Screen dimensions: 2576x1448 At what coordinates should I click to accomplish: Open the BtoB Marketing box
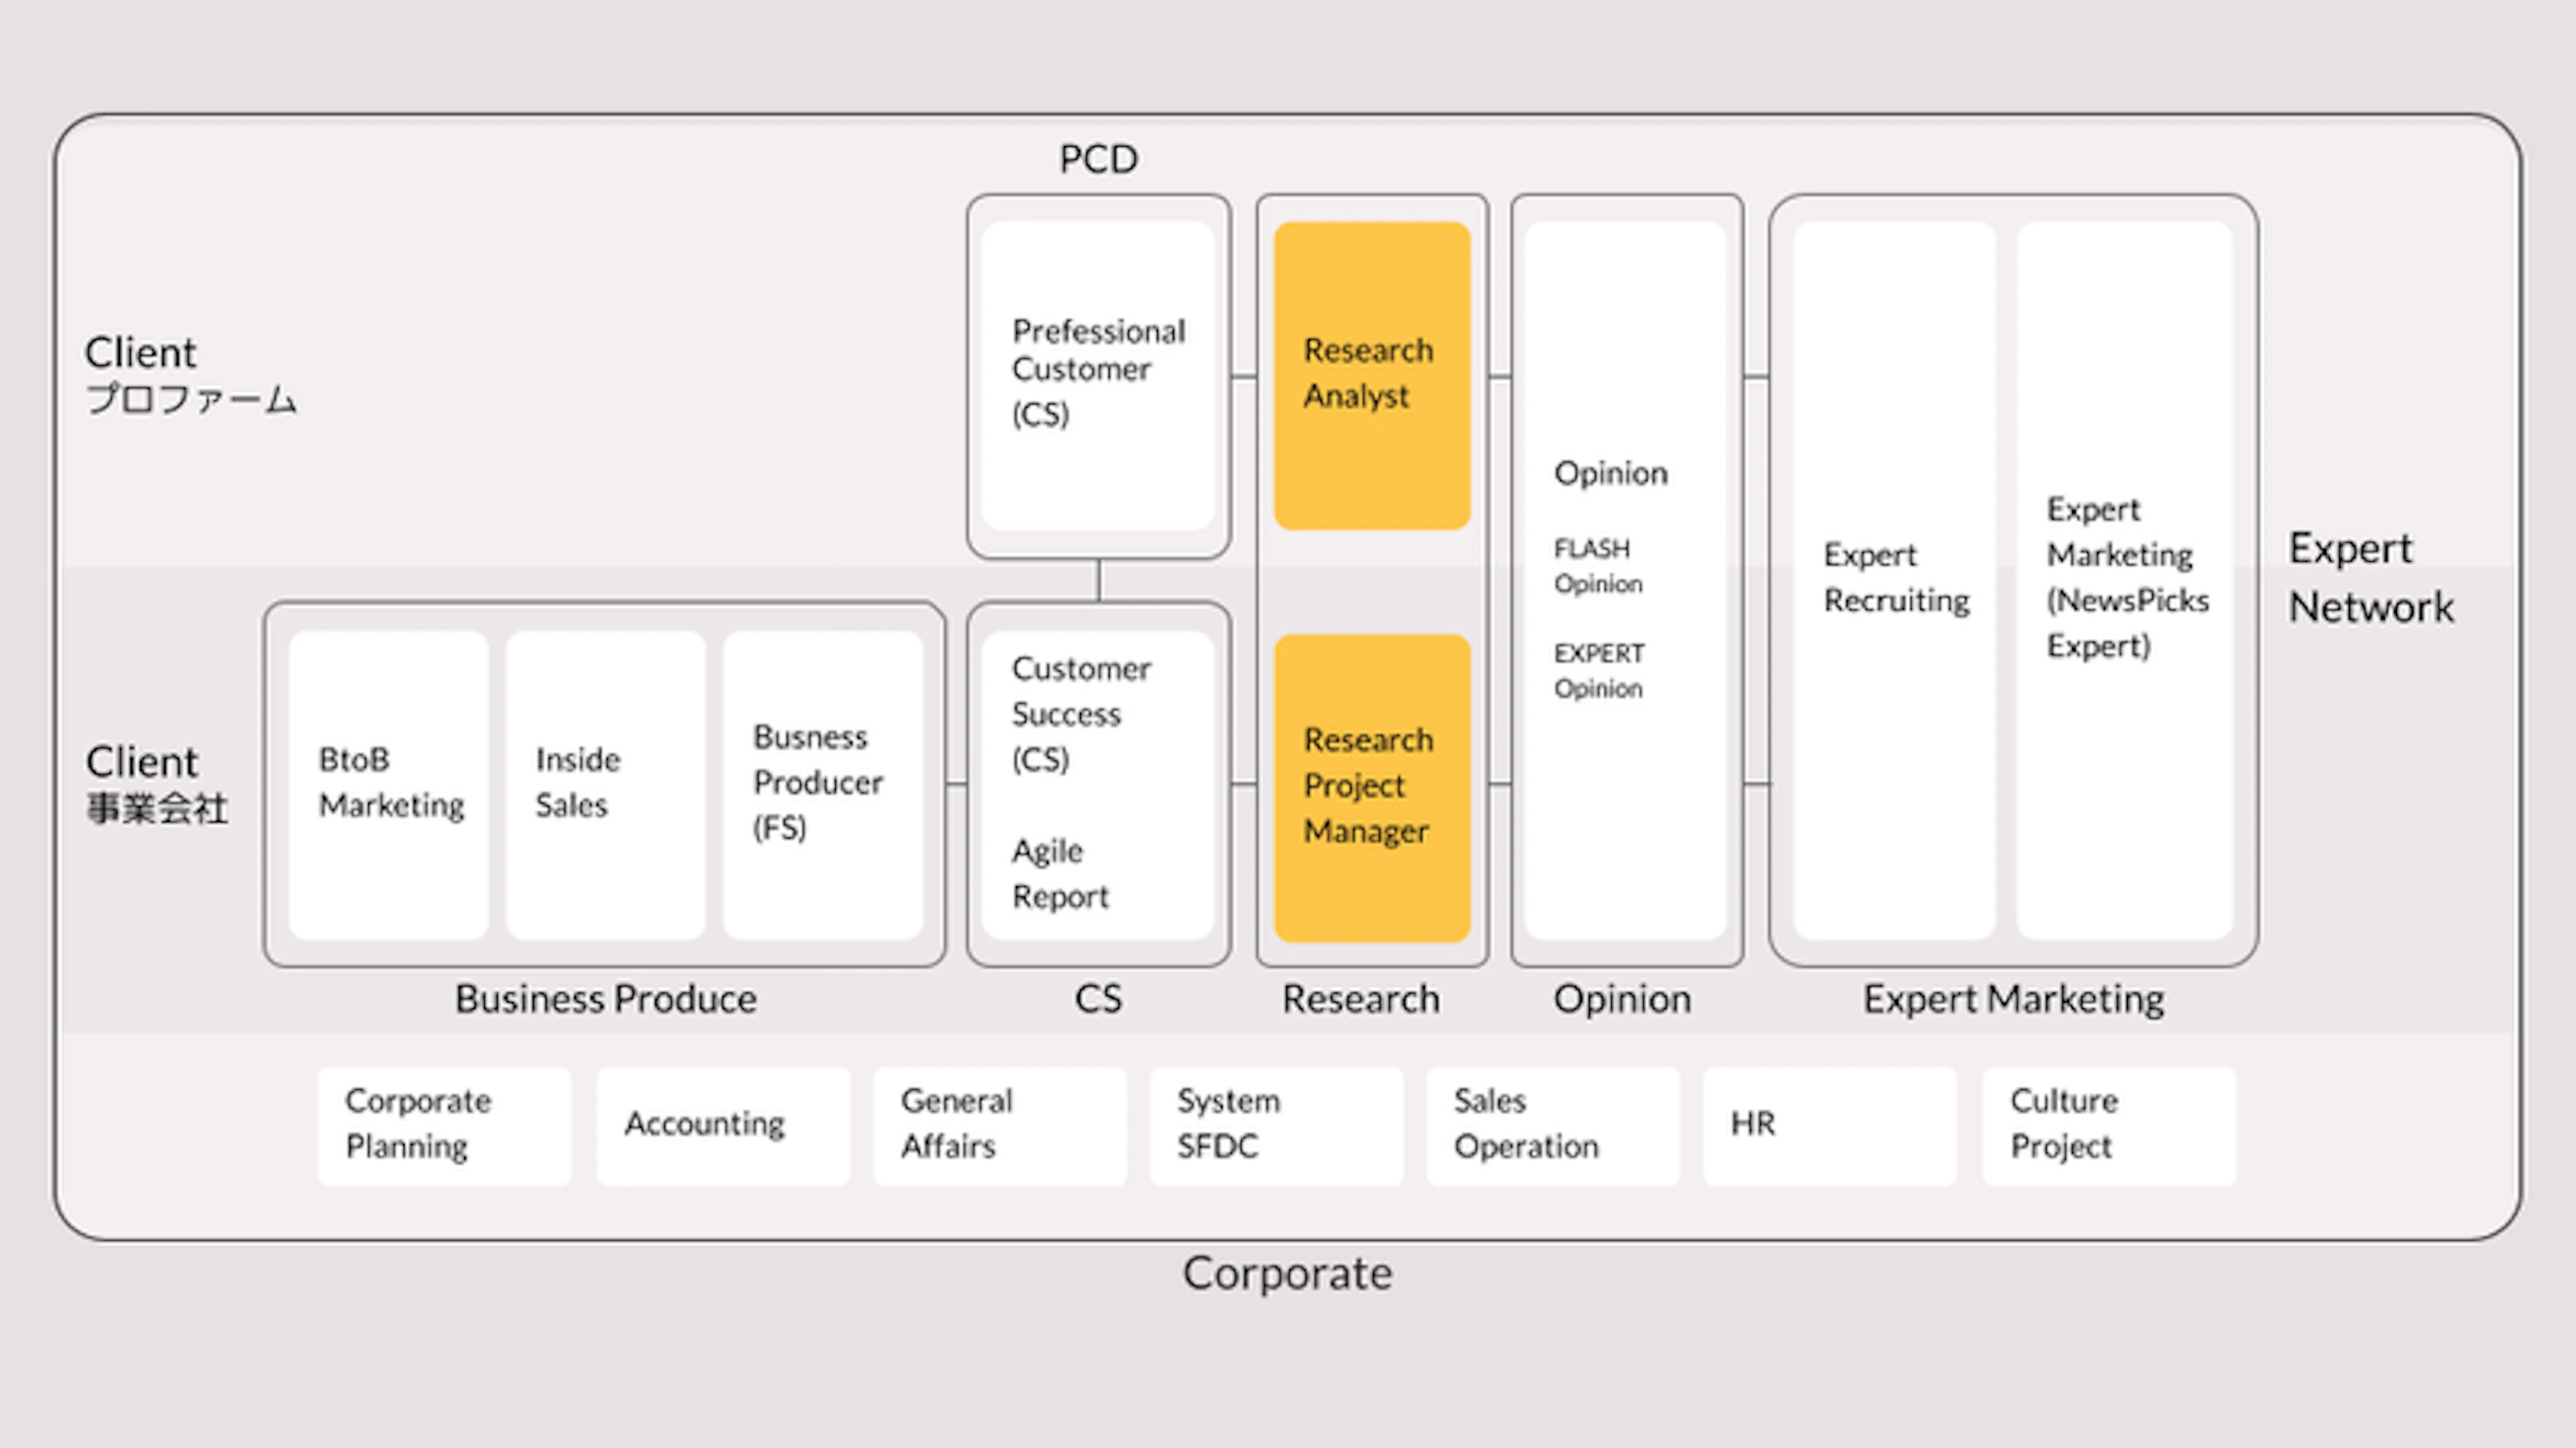point(389,784)
